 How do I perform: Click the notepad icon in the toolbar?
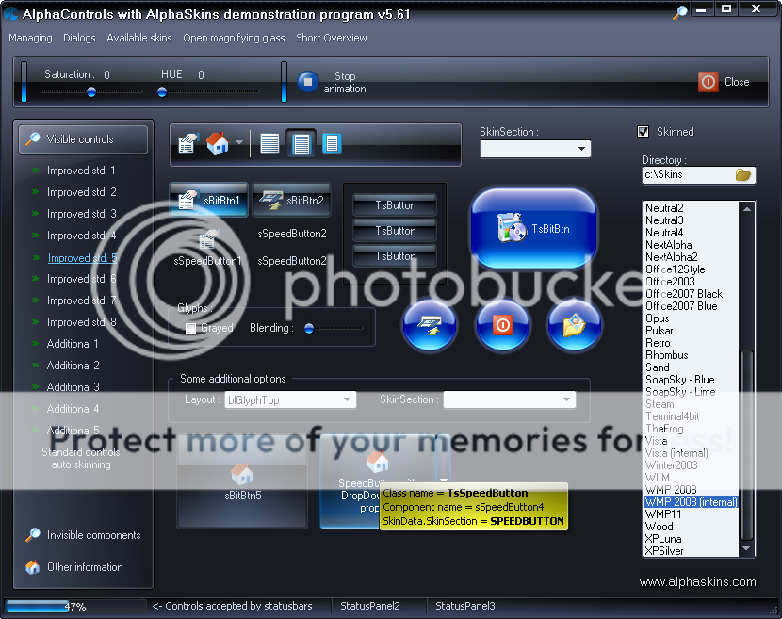coord(187,143)
